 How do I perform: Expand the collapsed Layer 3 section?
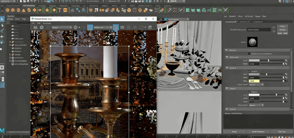tap(227, 109)
